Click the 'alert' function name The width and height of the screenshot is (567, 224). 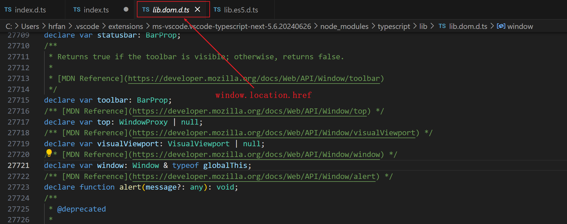pos(130,187)
